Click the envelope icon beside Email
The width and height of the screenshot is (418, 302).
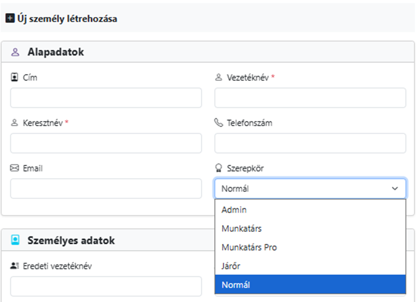[x=15, y=168]
